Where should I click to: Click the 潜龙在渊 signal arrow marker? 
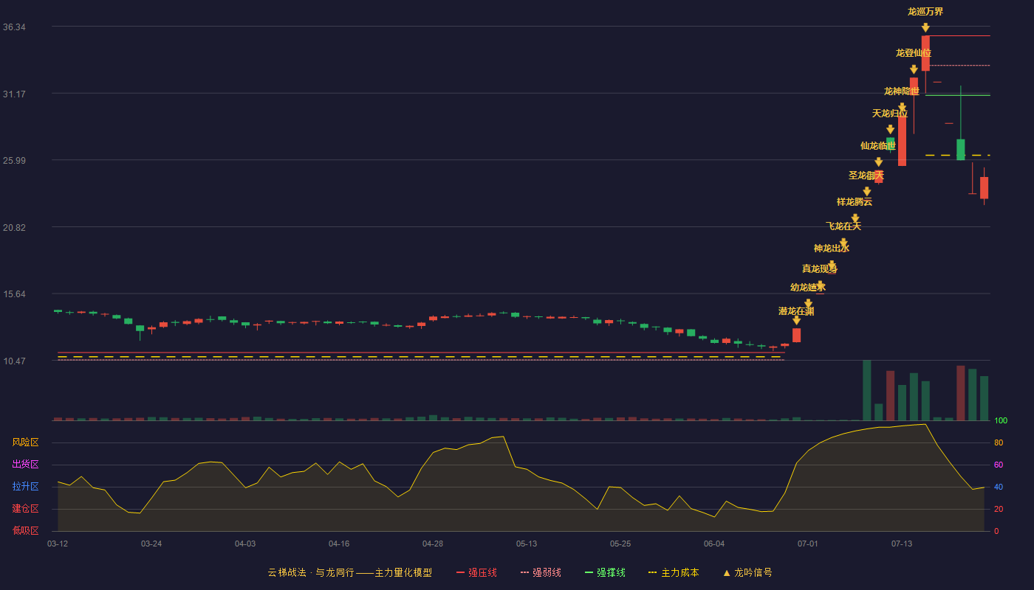[796, 320]
